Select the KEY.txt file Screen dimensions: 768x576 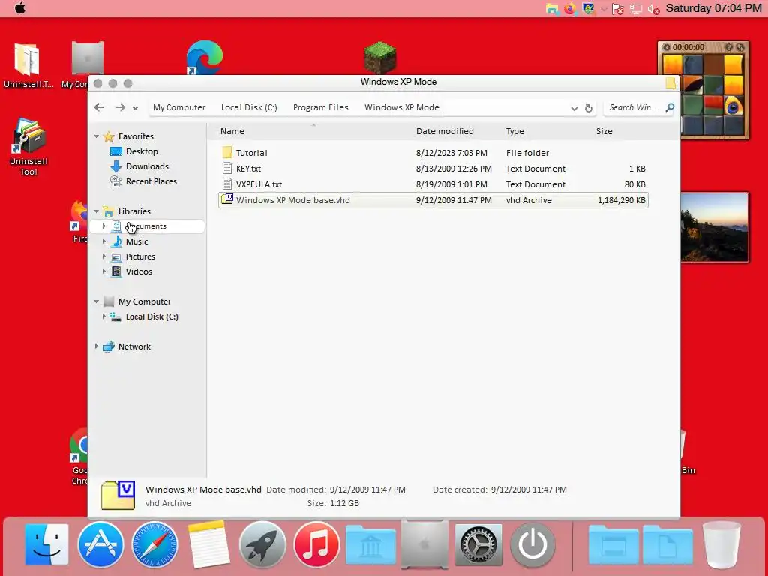point(433,169)
